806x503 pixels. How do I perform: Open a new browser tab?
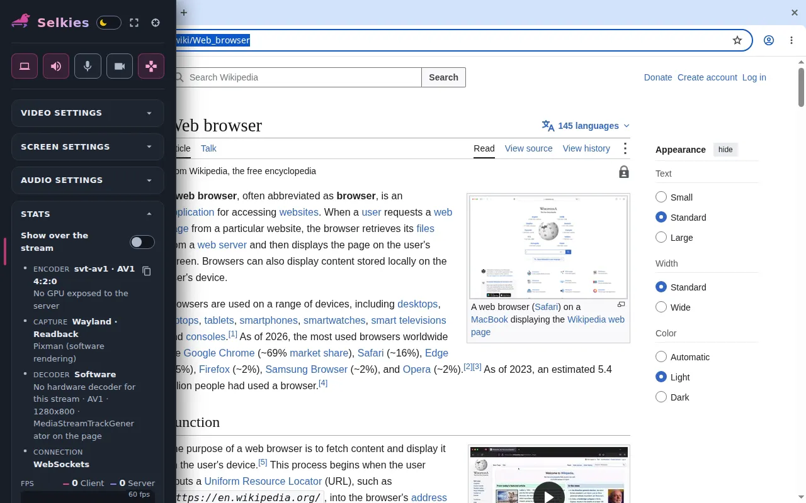(x=184, y=13)
